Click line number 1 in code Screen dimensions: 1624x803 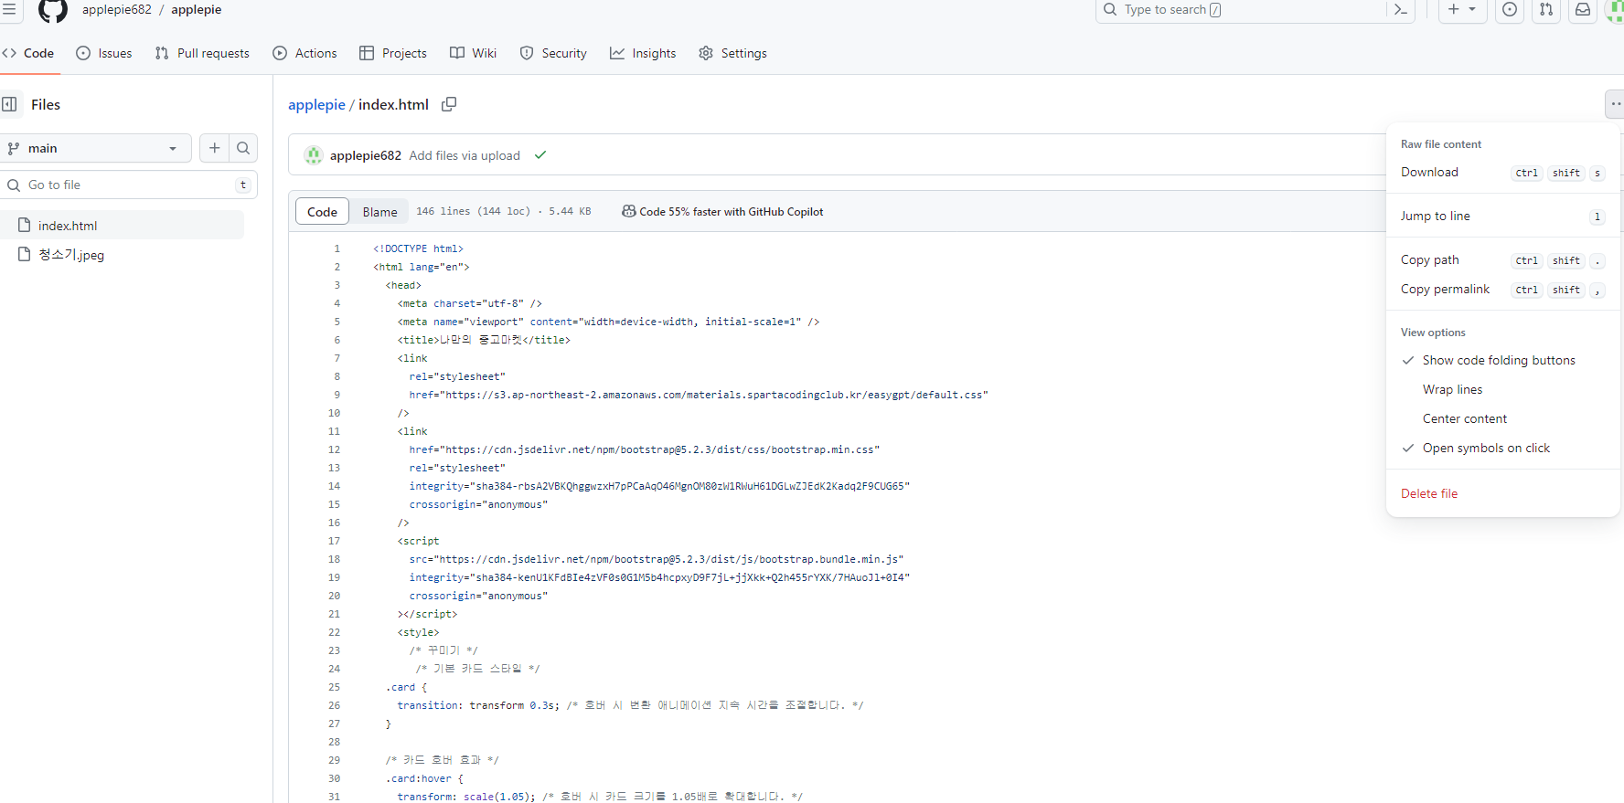click(x=337, y=248)
